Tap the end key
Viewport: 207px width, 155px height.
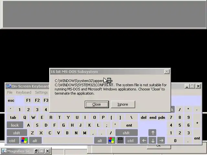[153, 117]
